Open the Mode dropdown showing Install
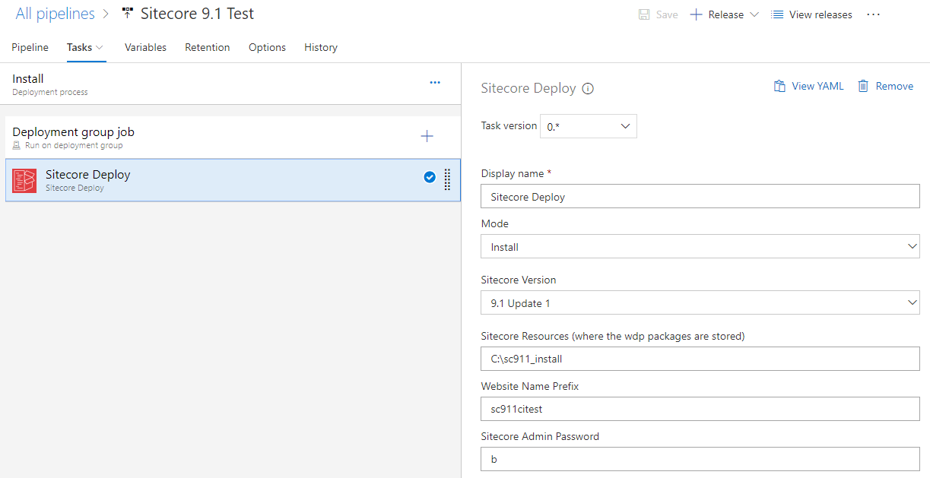The image size is (930, 478). 700,247
